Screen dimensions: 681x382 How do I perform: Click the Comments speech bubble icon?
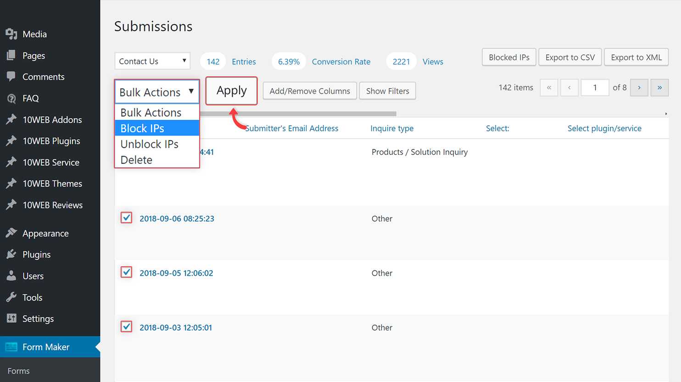point(11,77)
